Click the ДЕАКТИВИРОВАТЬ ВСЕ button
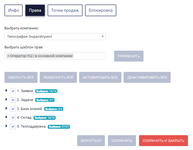Image resolution: width=193 pixels, height=150 pixels. click(147, 77)
